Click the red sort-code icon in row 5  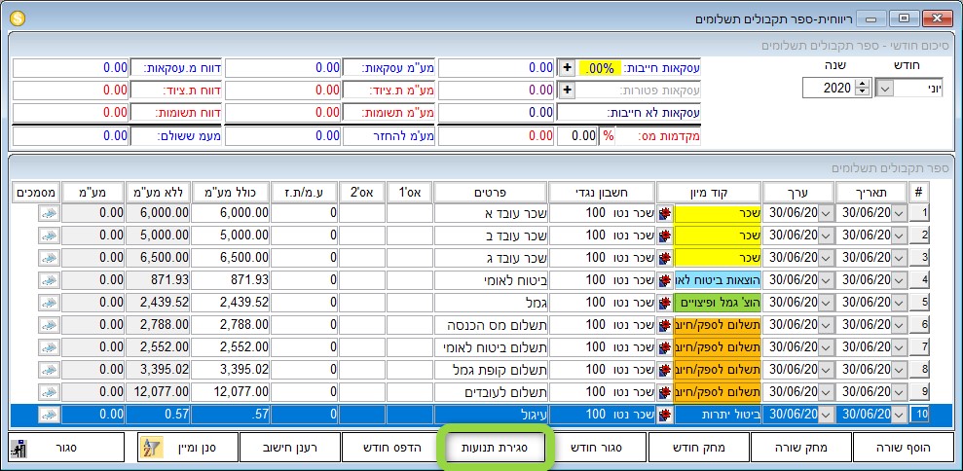(x=664, y=303)
